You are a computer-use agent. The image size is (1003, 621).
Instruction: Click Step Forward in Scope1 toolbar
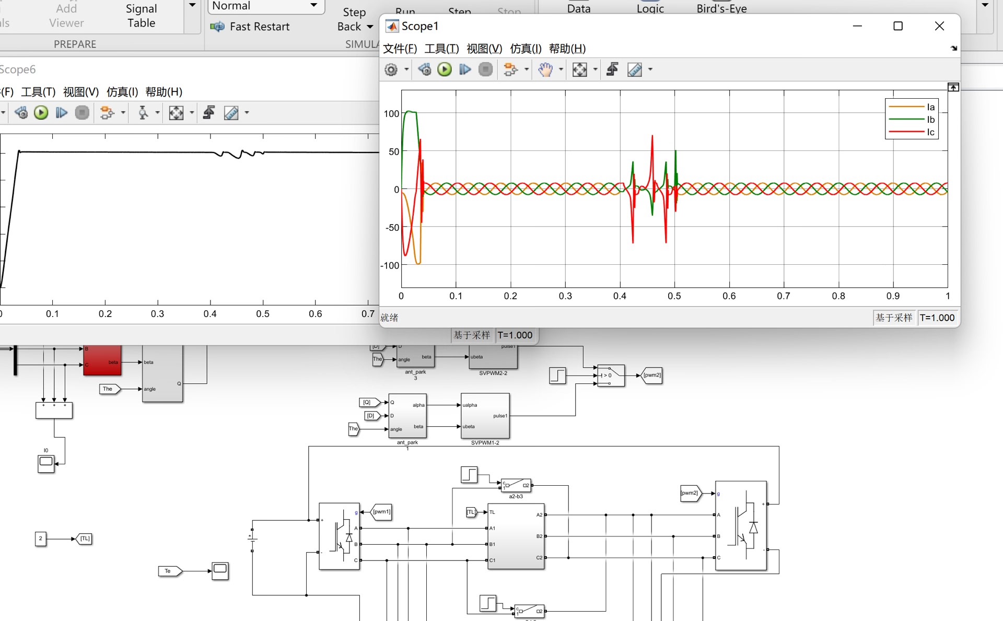point(465,69)
